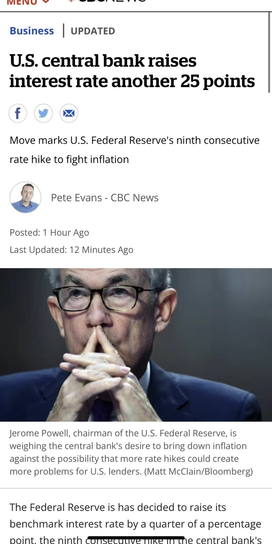272x544 pixels.
Task: Tap the subheadline about ninth consecutive hike
Action: (x=135, y=150)
